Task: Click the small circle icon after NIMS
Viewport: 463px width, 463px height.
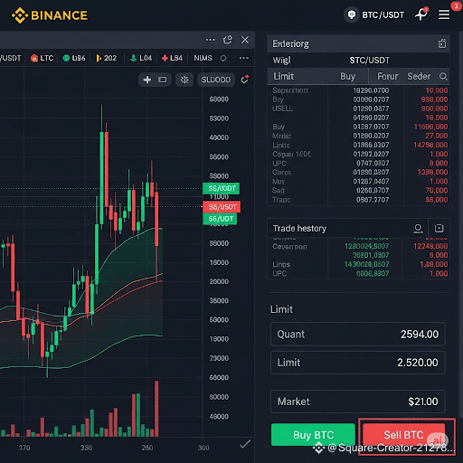Action: click(223, 58)
